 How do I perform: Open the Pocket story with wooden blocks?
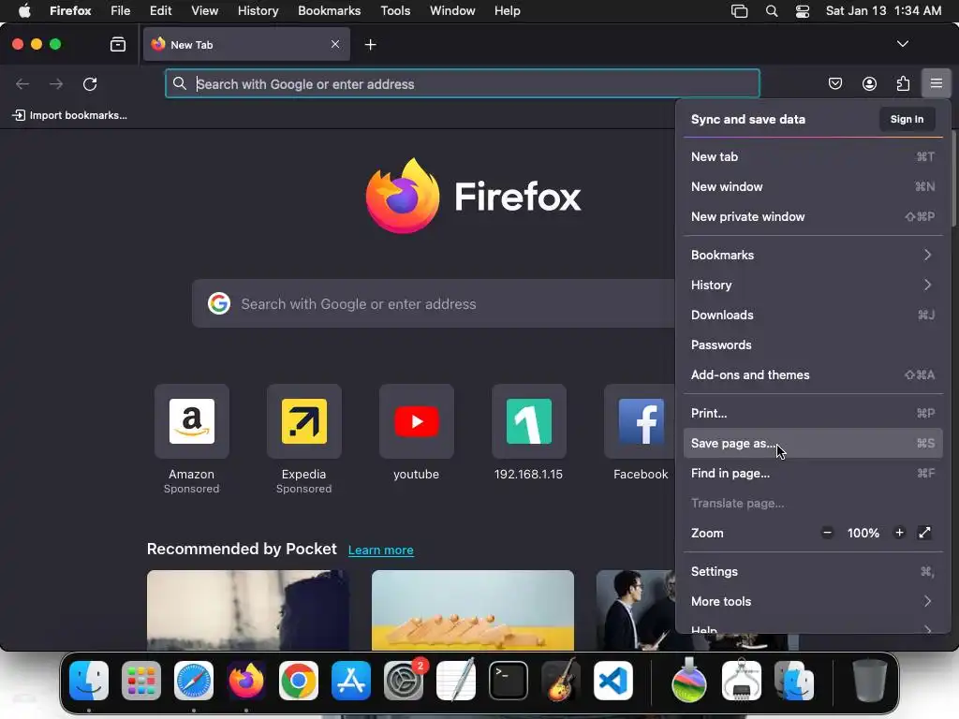pyautogui.click(x=473, y=609)
